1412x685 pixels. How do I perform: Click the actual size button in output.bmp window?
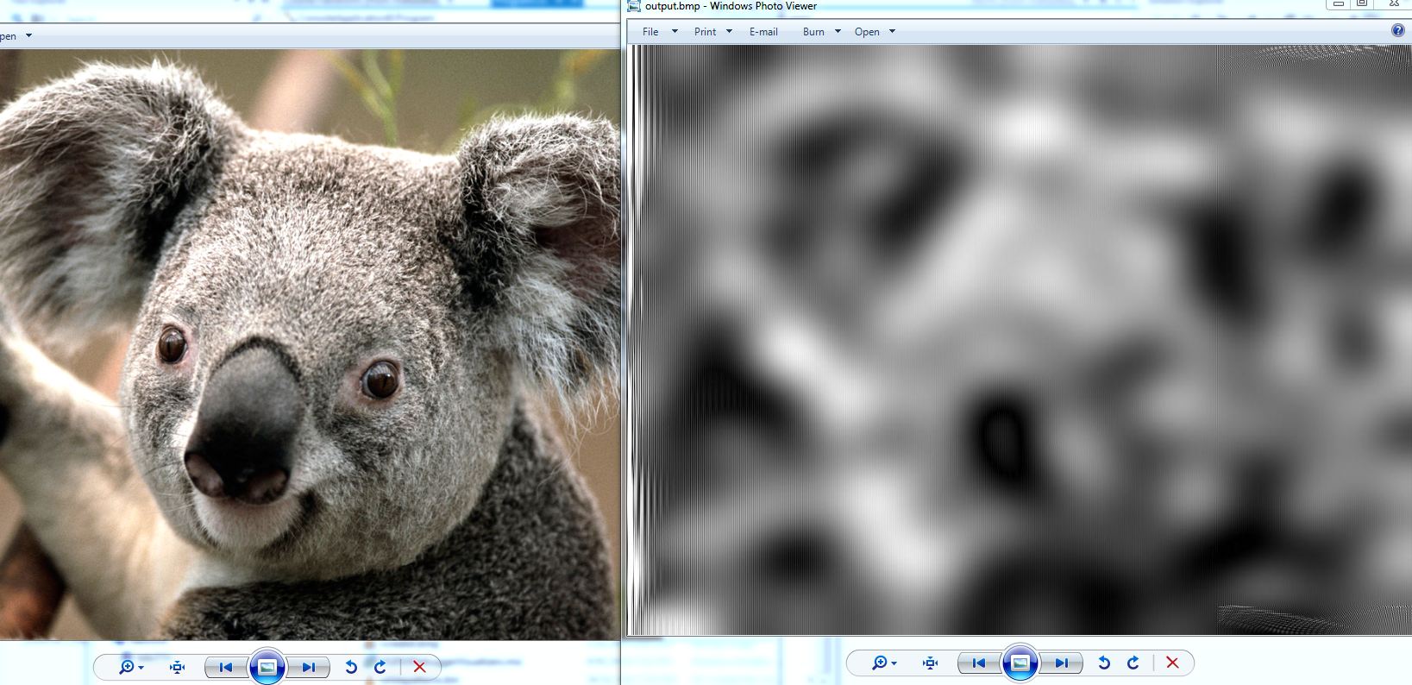pyautogui.click(x=930, y=663)
